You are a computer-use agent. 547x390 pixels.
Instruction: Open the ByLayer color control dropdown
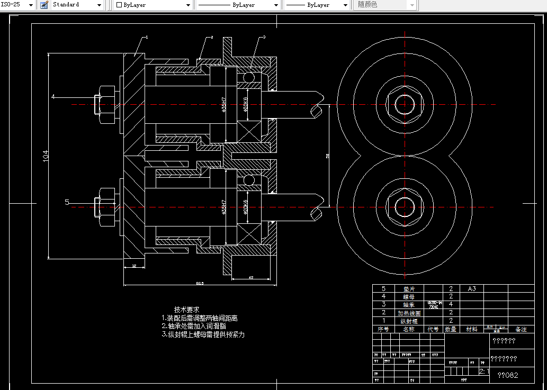click(189, 5)
